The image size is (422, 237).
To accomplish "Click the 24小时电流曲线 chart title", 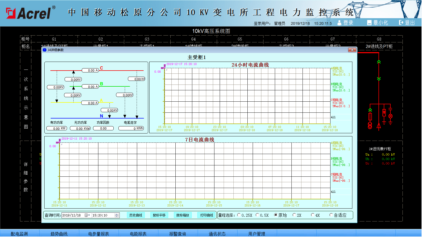I will [x=250, y=65].
